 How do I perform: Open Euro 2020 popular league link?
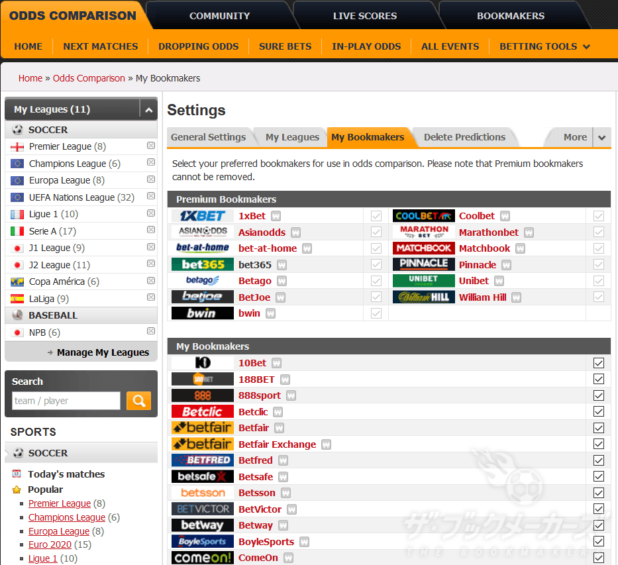click(50, 544)
